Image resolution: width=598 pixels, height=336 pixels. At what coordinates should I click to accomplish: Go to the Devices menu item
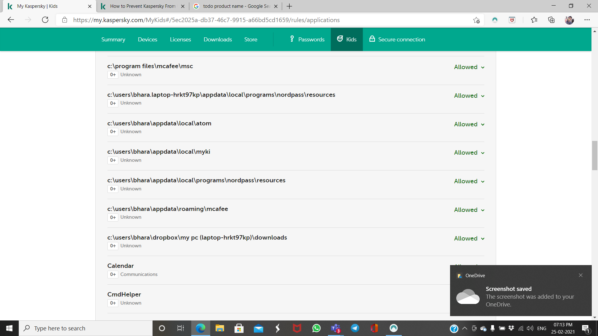tap(147, 40)
